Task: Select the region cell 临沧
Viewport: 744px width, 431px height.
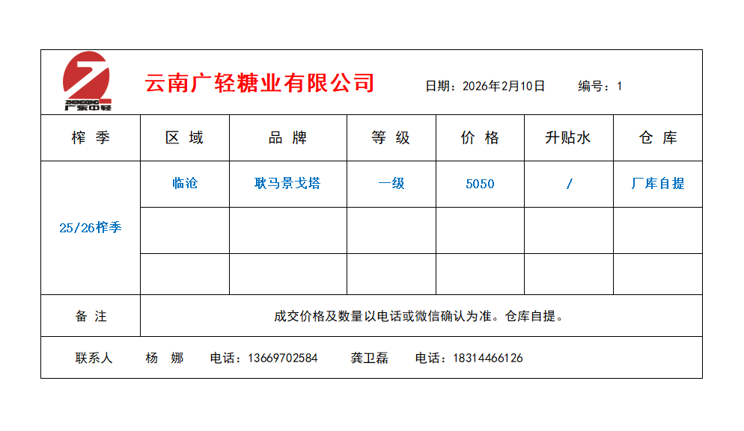Action: point(184,183)
